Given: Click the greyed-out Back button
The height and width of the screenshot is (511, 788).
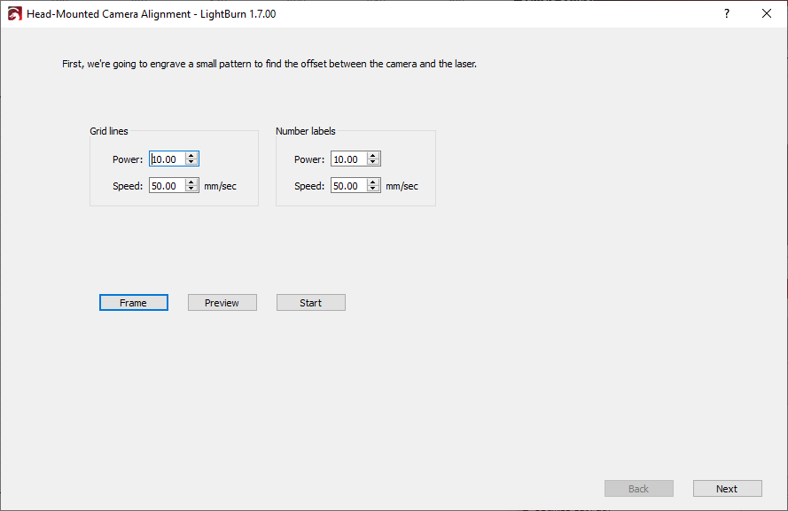Looking at the screenshot, I should coord(638,489).
